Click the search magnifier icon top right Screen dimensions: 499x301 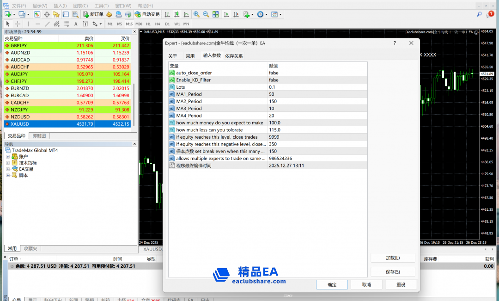coord(479,14)
